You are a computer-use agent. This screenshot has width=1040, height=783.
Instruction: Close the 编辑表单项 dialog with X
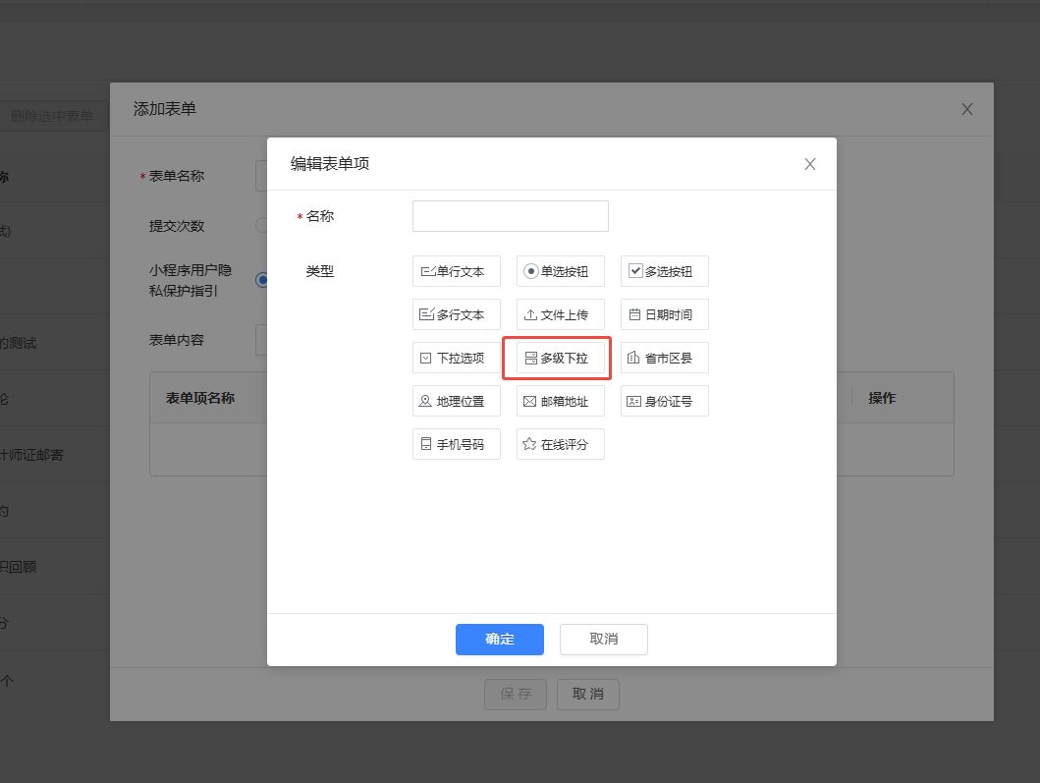[x=810, y=164]
